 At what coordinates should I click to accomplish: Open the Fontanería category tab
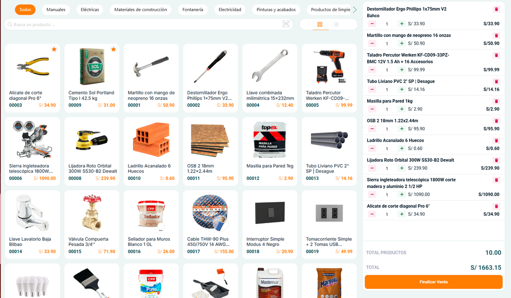(x=193, y=10)
